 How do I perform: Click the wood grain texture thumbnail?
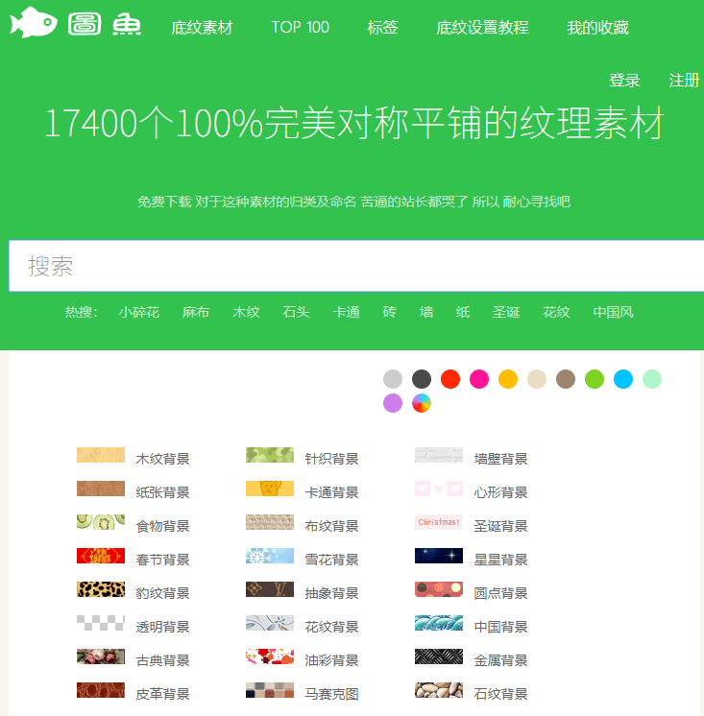(x=101, y=455)
